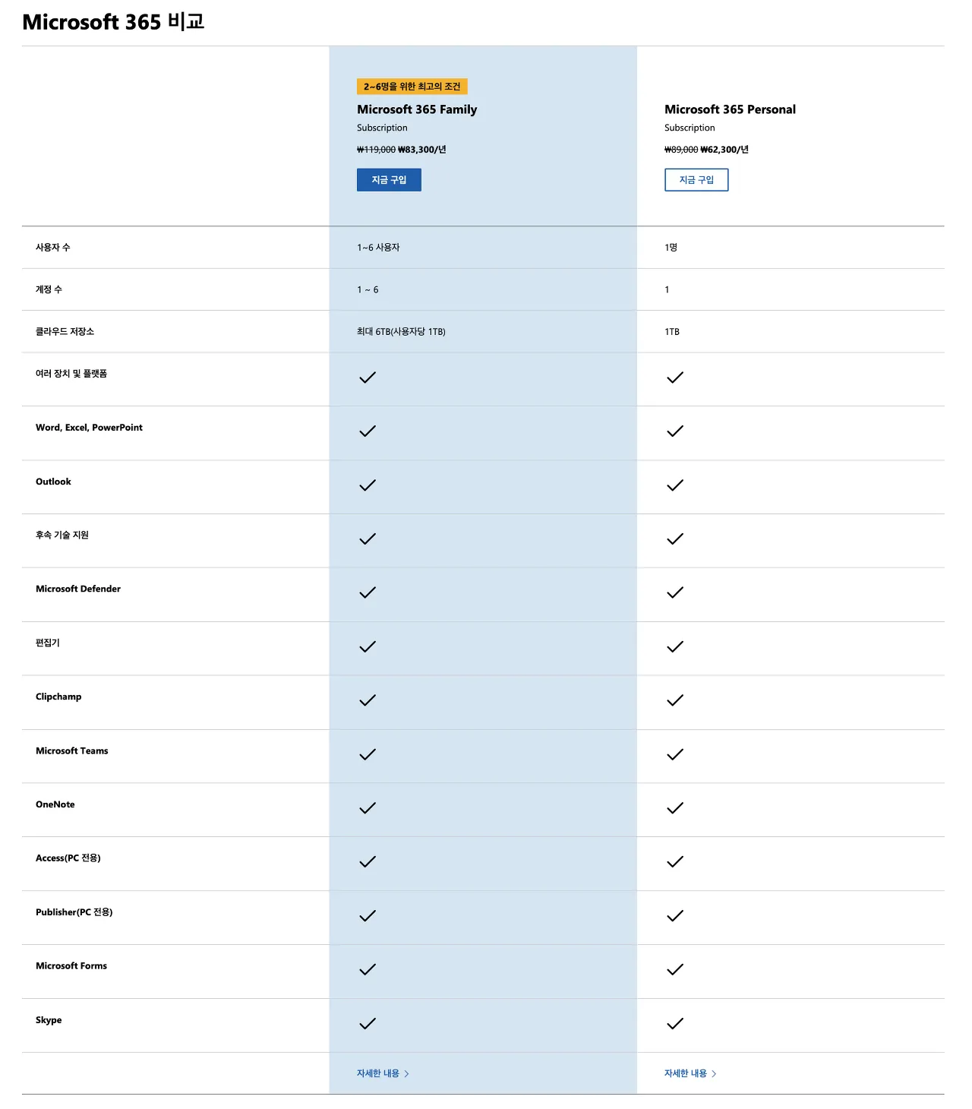This screenshot has width=972, height=1109.
Task: Click Family checkmark for Microsoft Forms
Action: [368, 969]
